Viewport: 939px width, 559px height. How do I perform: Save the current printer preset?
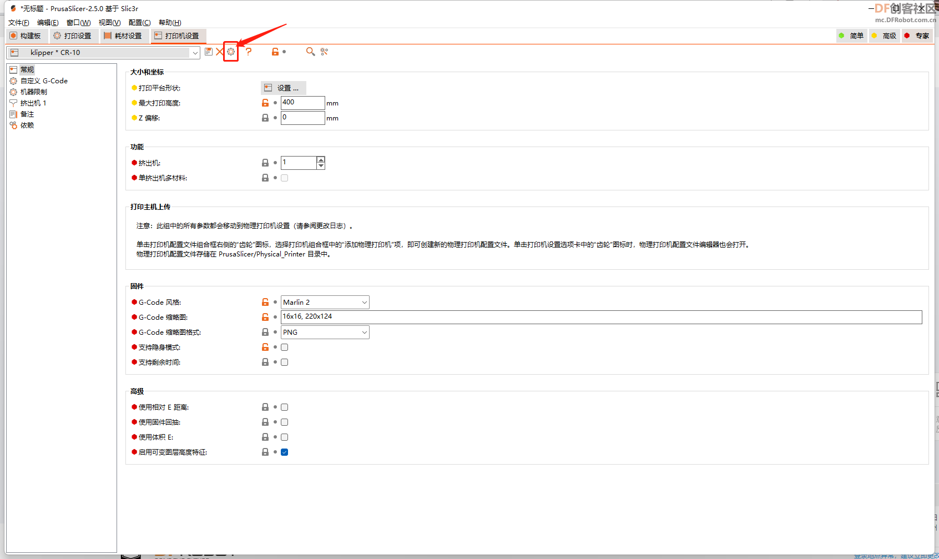click(209, 52)
